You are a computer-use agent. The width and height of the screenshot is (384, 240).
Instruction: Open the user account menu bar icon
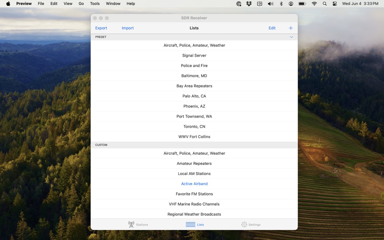click(291, 4)
